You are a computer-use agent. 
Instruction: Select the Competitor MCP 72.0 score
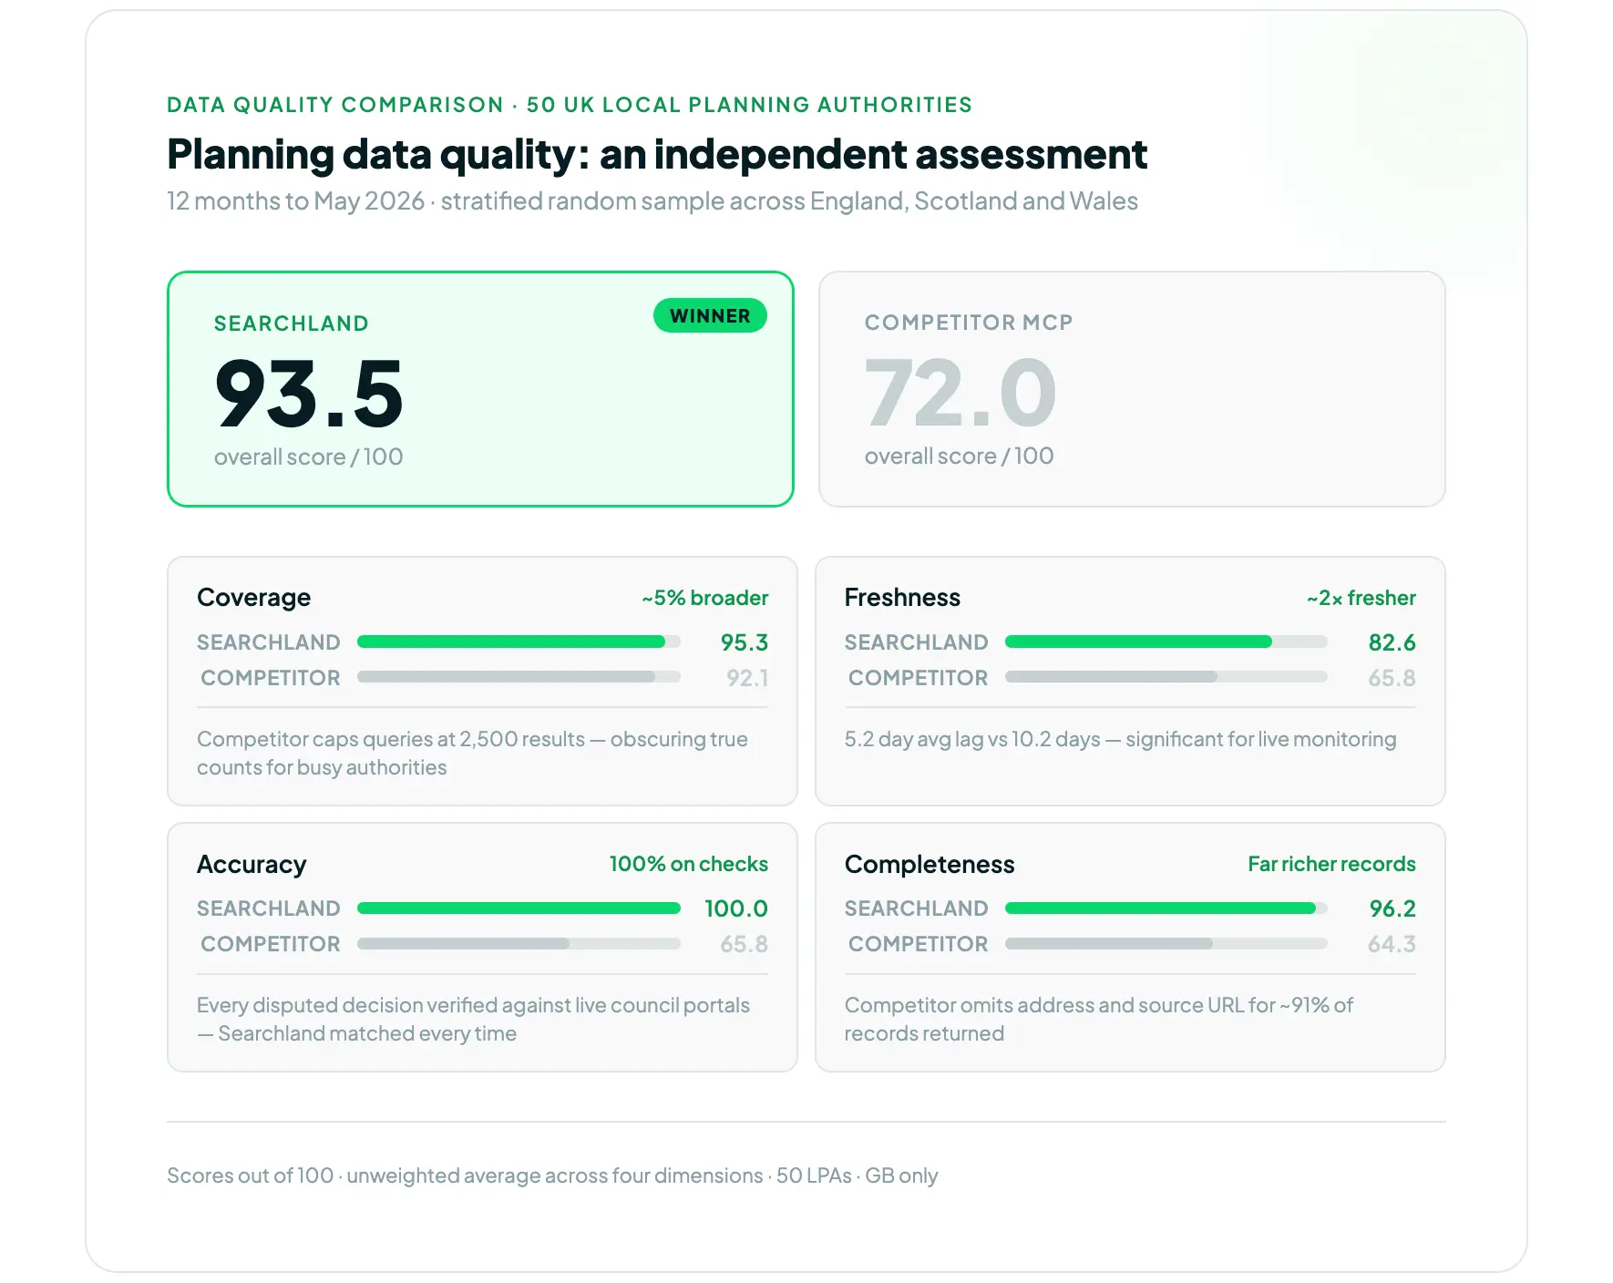tap(961, 393)
